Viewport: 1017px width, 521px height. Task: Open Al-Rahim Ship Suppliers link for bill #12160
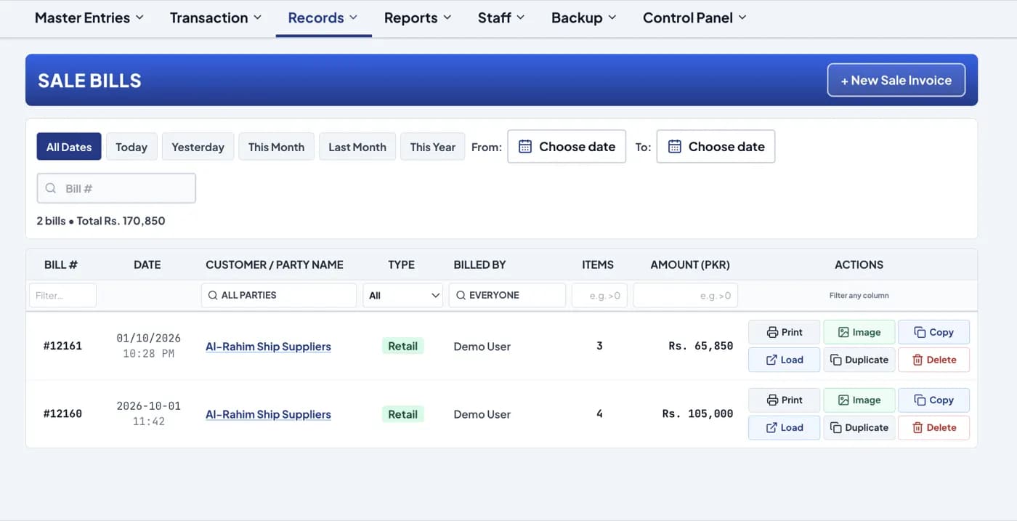click(268, 414)
